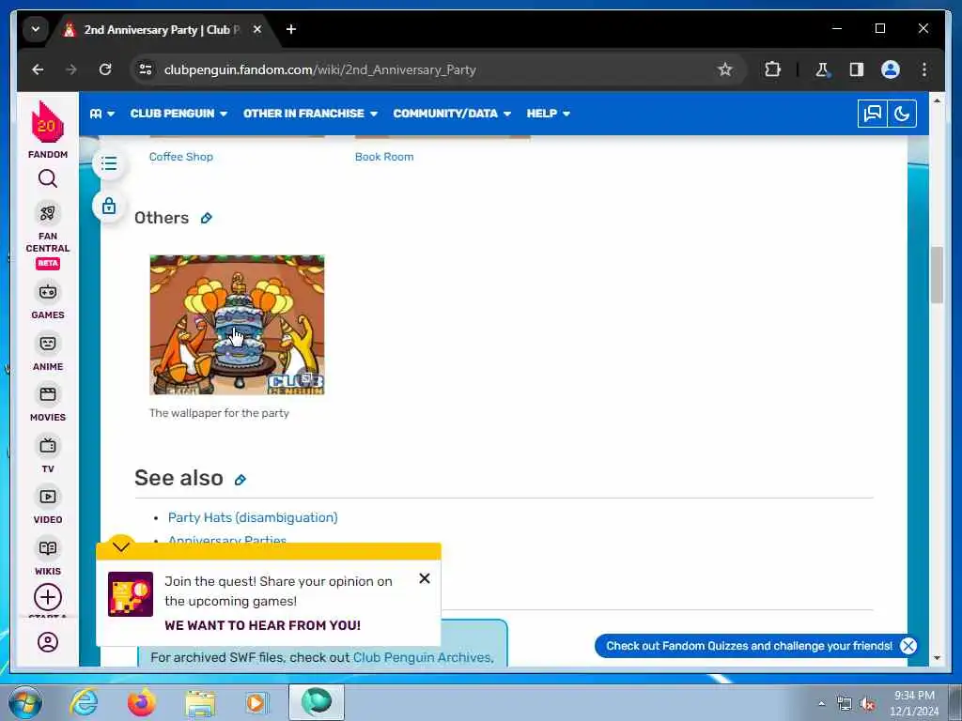Edit the See also section pencil icon

coord(240,480)
